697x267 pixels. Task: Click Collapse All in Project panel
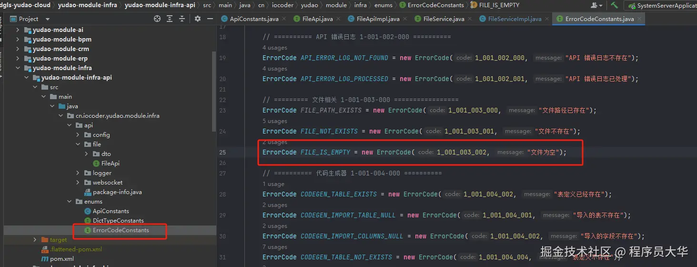pos(183,19)
